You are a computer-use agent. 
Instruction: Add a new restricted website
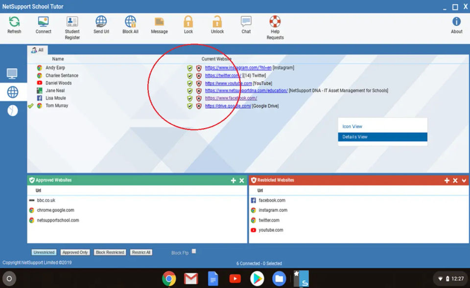446,180
